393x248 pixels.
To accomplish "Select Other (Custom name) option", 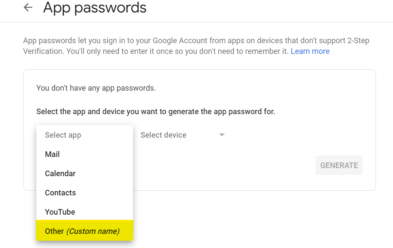I will (85, 231).
